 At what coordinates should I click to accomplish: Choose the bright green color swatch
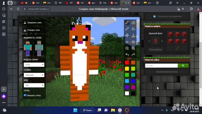[127, 75]
